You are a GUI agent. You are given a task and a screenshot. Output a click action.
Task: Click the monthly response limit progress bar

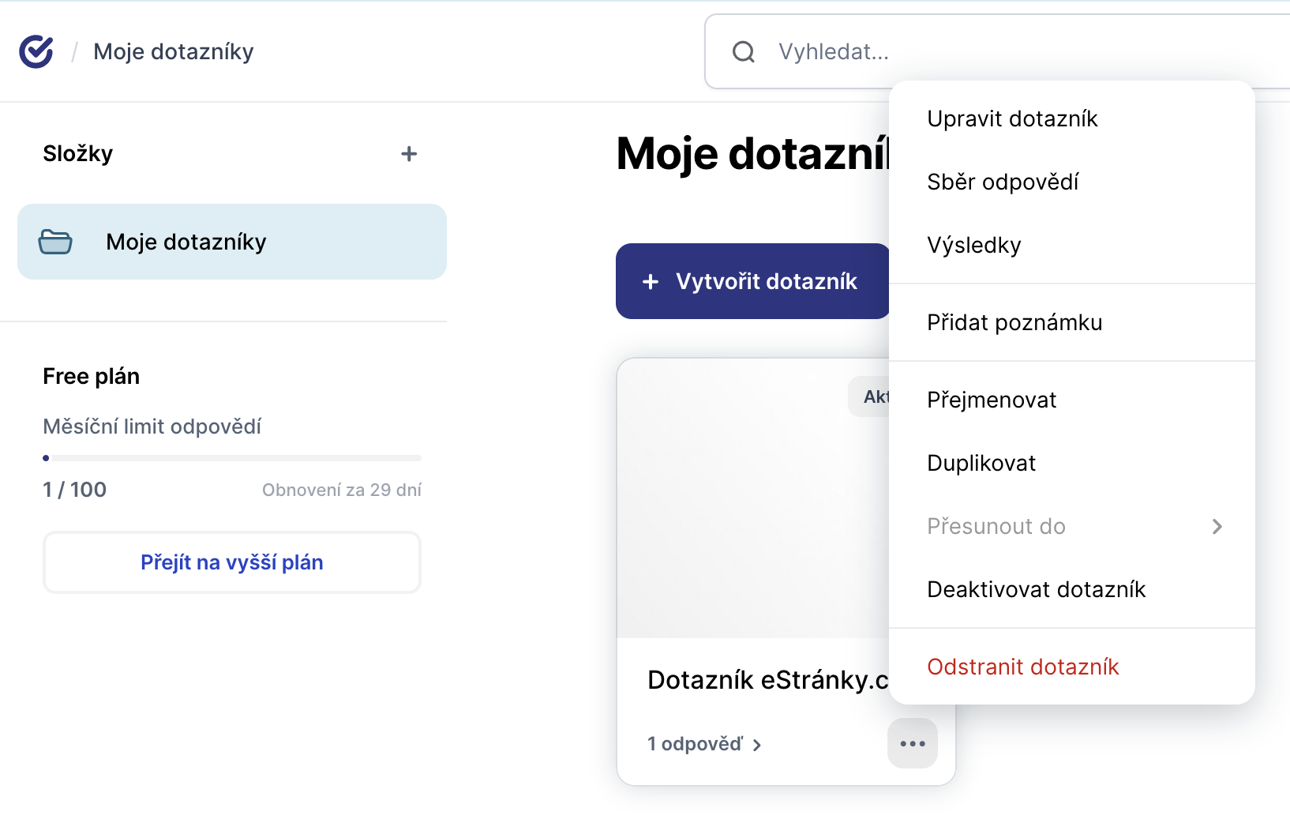click(x=231, y=457)
